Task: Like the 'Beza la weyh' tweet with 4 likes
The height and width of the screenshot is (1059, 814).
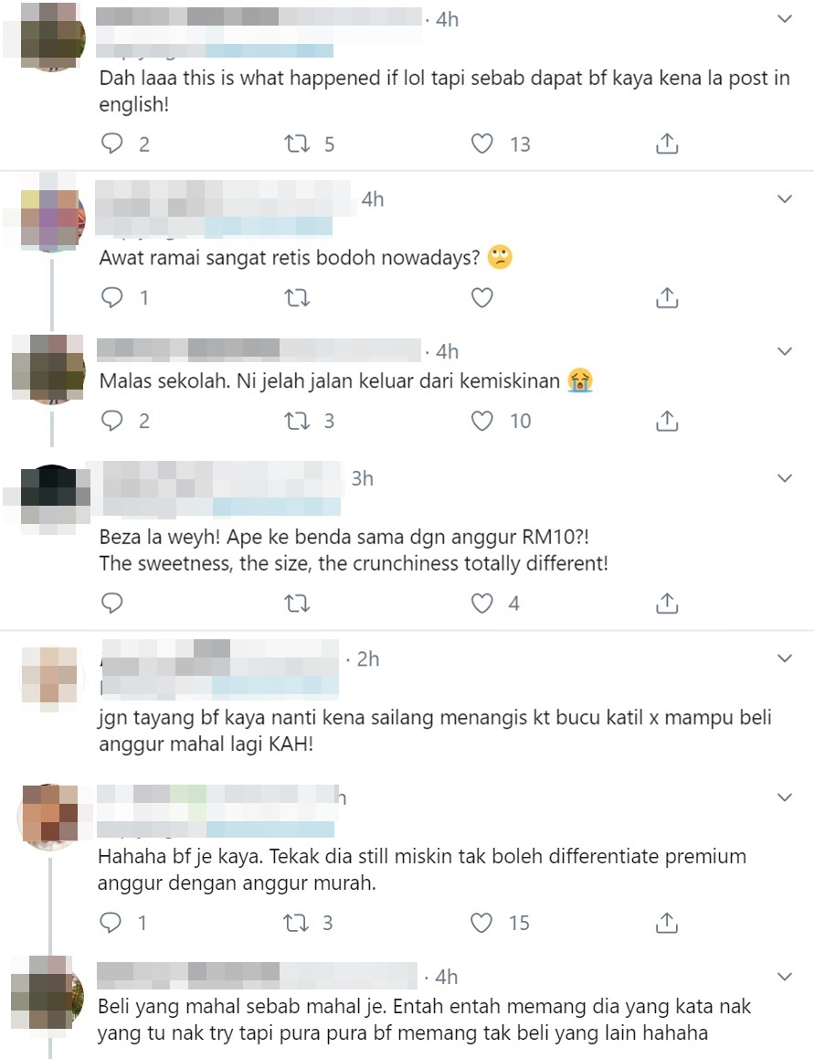Action: point(482,603)
